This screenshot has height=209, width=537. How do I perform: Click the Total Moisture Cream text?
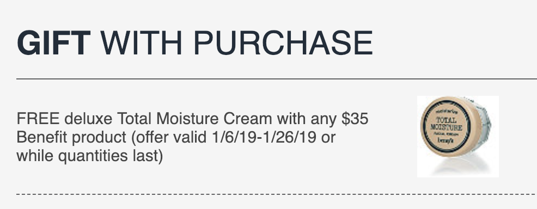click(194, 119)
